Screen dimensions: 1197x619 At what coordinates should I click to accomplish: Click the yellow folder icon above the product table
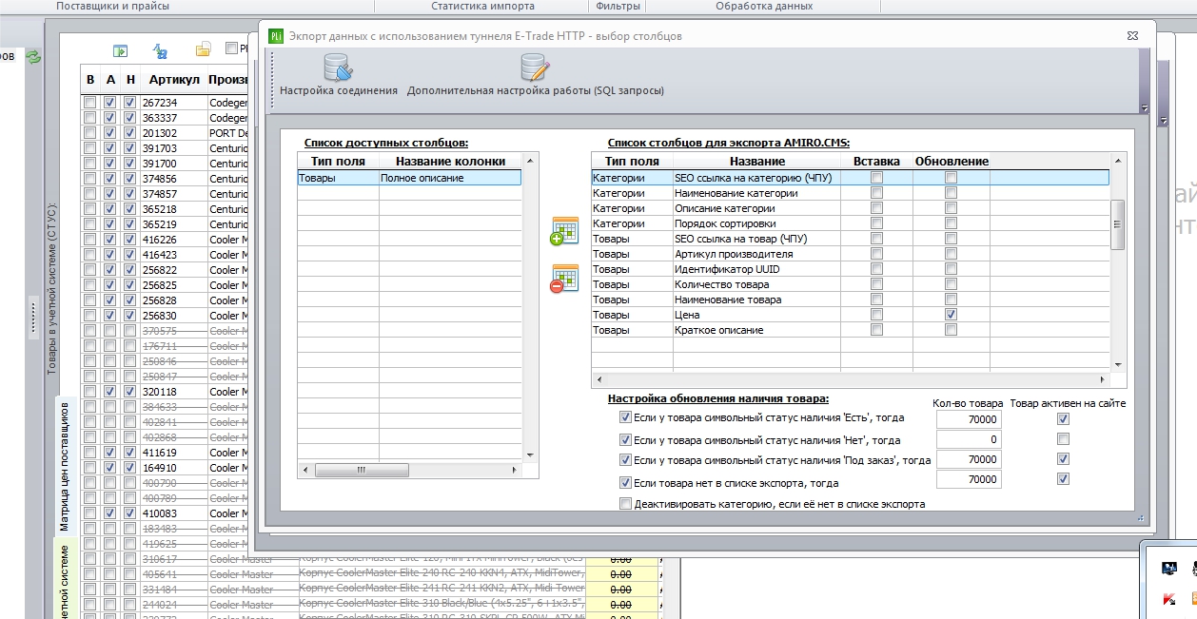(203, 50)
